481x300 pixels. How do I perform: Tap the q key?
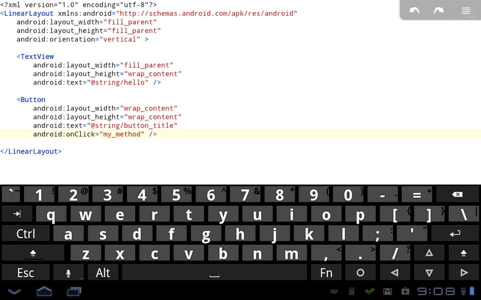tap(51, 213)
